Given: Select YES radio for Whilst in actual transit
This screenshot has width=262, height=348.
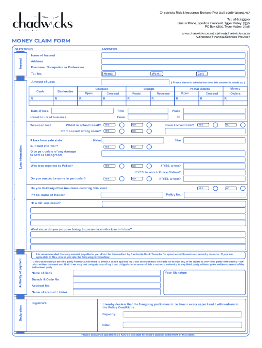Looking at the screenshot, I should [x=122, y=125].
